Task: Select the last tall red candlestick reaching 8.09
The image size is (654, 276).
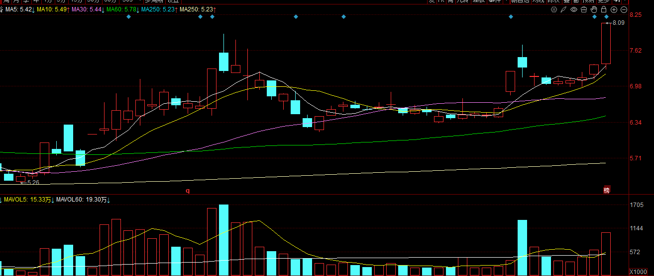Action: click(x=606, y=44)
